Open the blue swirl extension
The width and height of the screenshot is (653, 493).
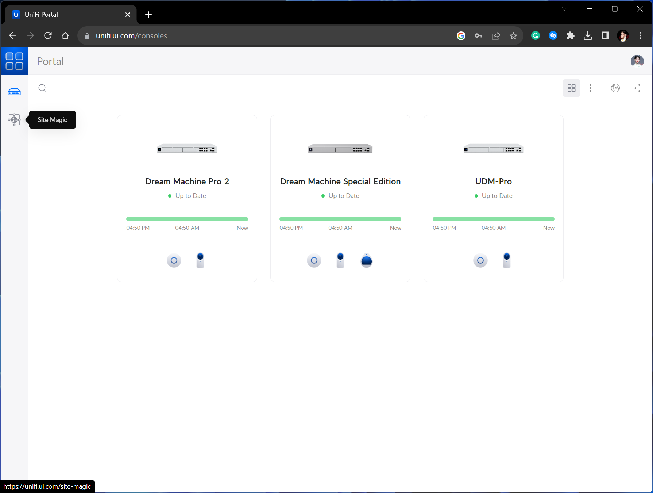[553, 35]
